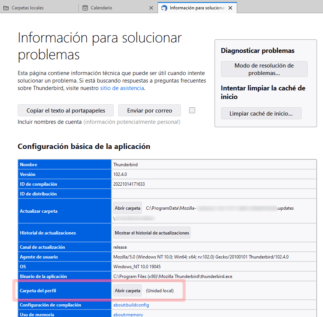Viewport: 323px width, 317px height.
Task: Click the Nombre row header
Action: pyautogui.click(x=65, y=165)
